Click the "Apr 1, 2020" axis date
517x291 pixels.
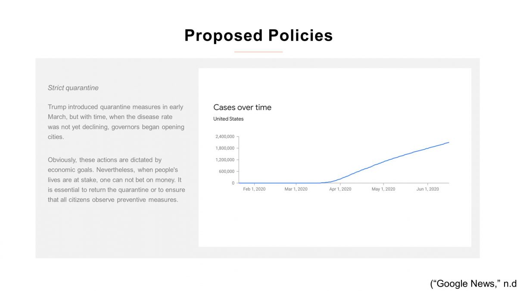pos(340,189)
